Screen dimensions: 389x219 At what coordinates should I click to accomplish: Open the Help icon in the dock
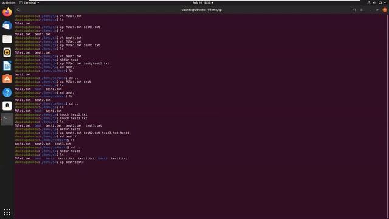tap(7, 92)
